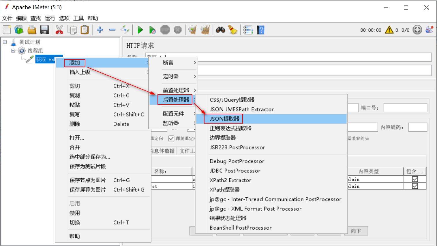Image resolution: width=437 pixels, height=246 pixels.
Task: Toggle first row 包含 checkbox in table
Action: click(415, 179)
